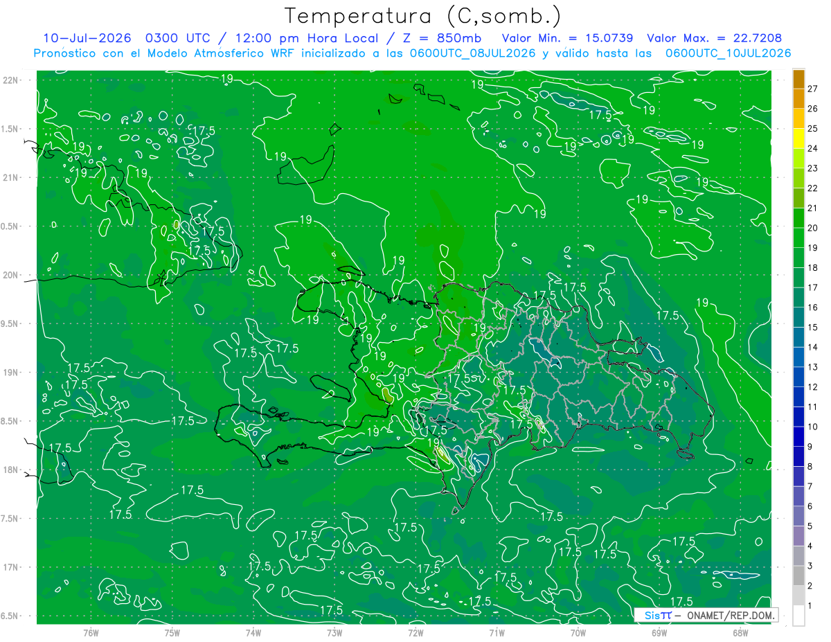Click the orange swatch between 26 and 27

tap(799, 99)
